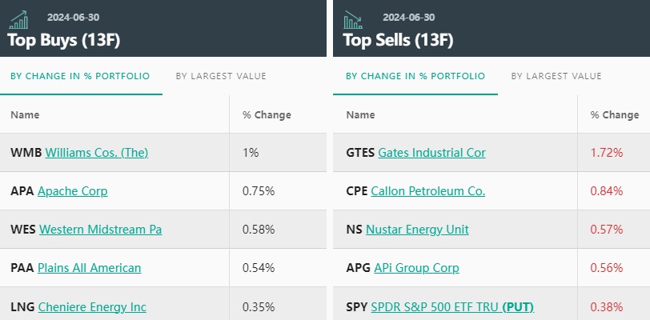Switch Top Buys to 'By Largest Value' tab
The height and width of the screenshot is (320, 650).
coord(221,76)
